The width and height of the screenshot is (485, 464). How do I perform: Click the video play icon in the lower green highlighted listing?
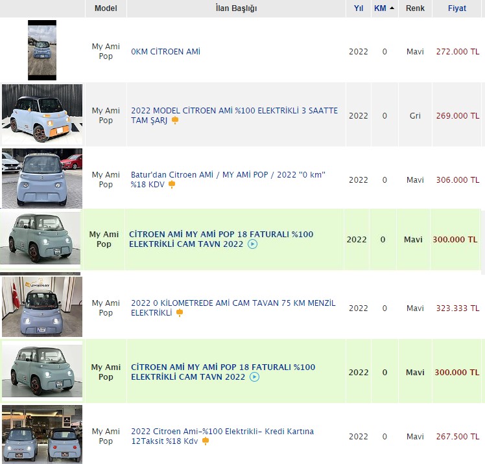(254, 377)
